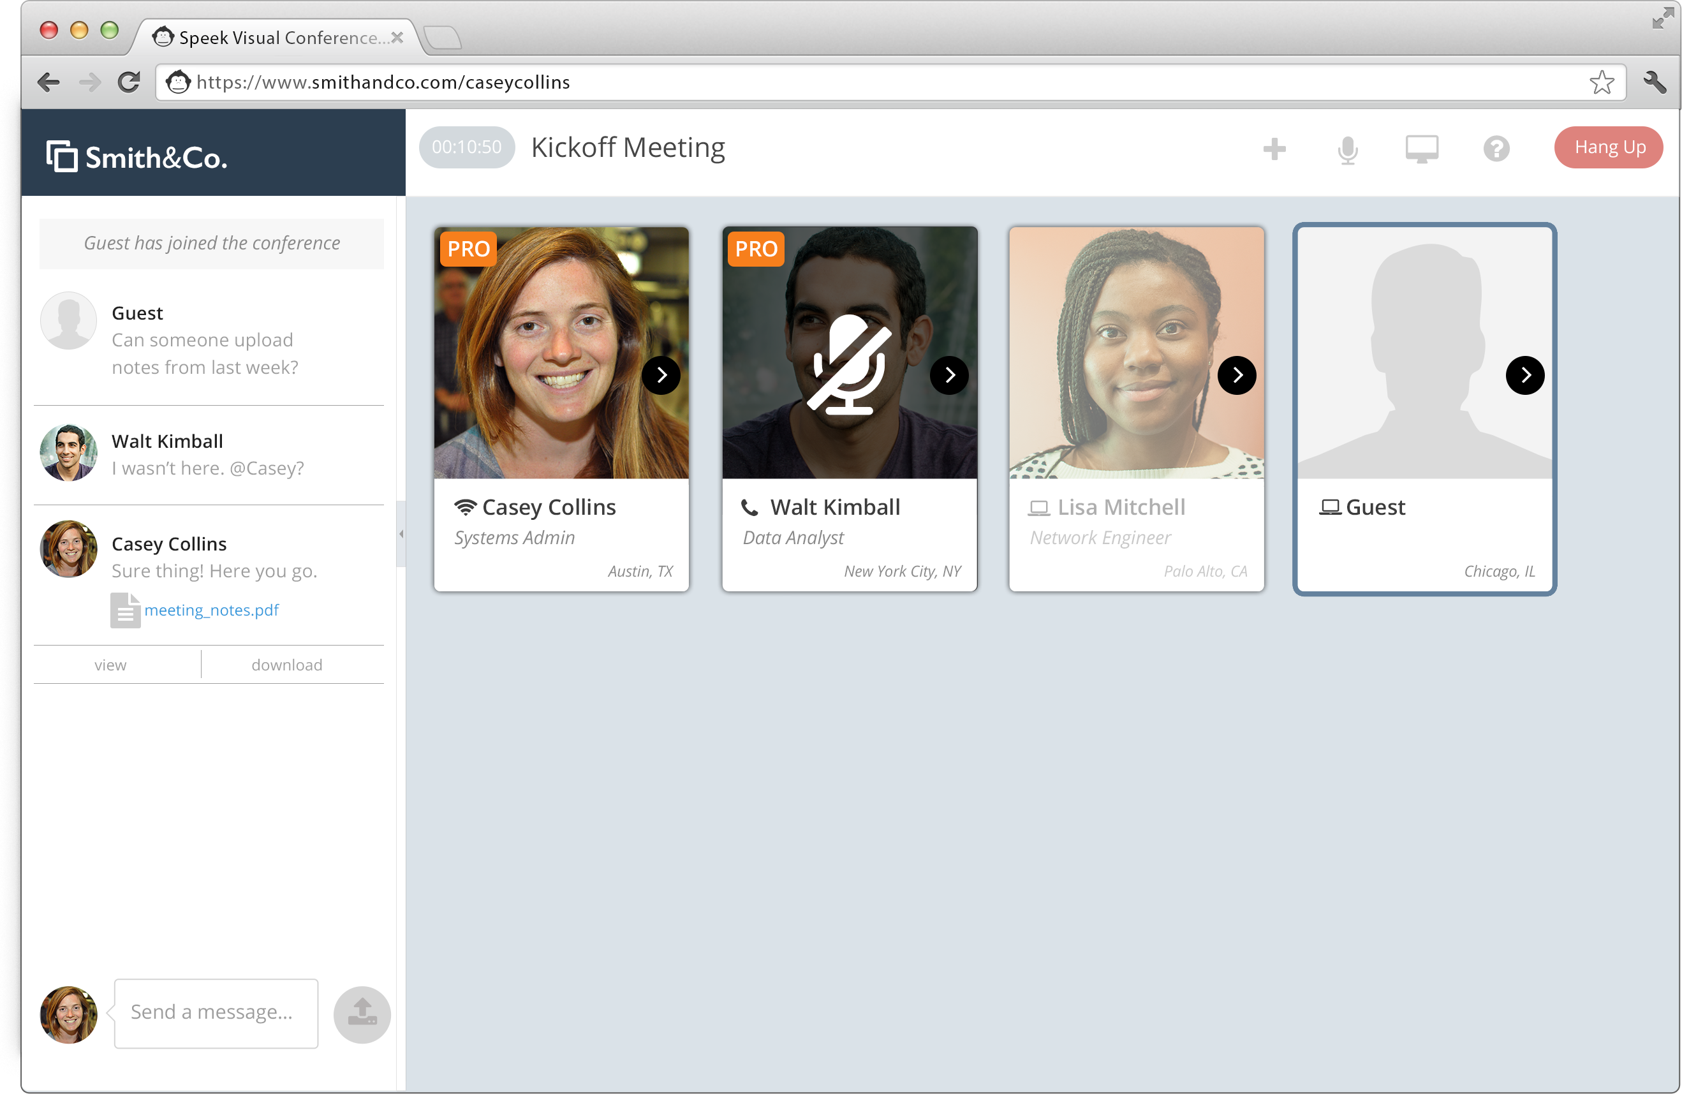Open the meeting_notes.pdf link
Image resolution: width=1682 pixels, height=1094 pixels.
tap(211, 610)
